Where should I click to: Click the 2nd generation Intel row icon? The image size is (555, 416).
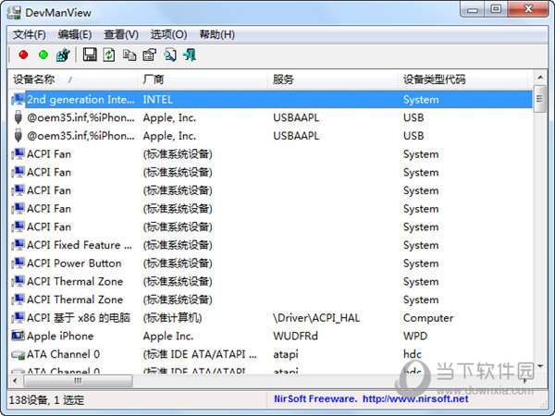[18, 100]
